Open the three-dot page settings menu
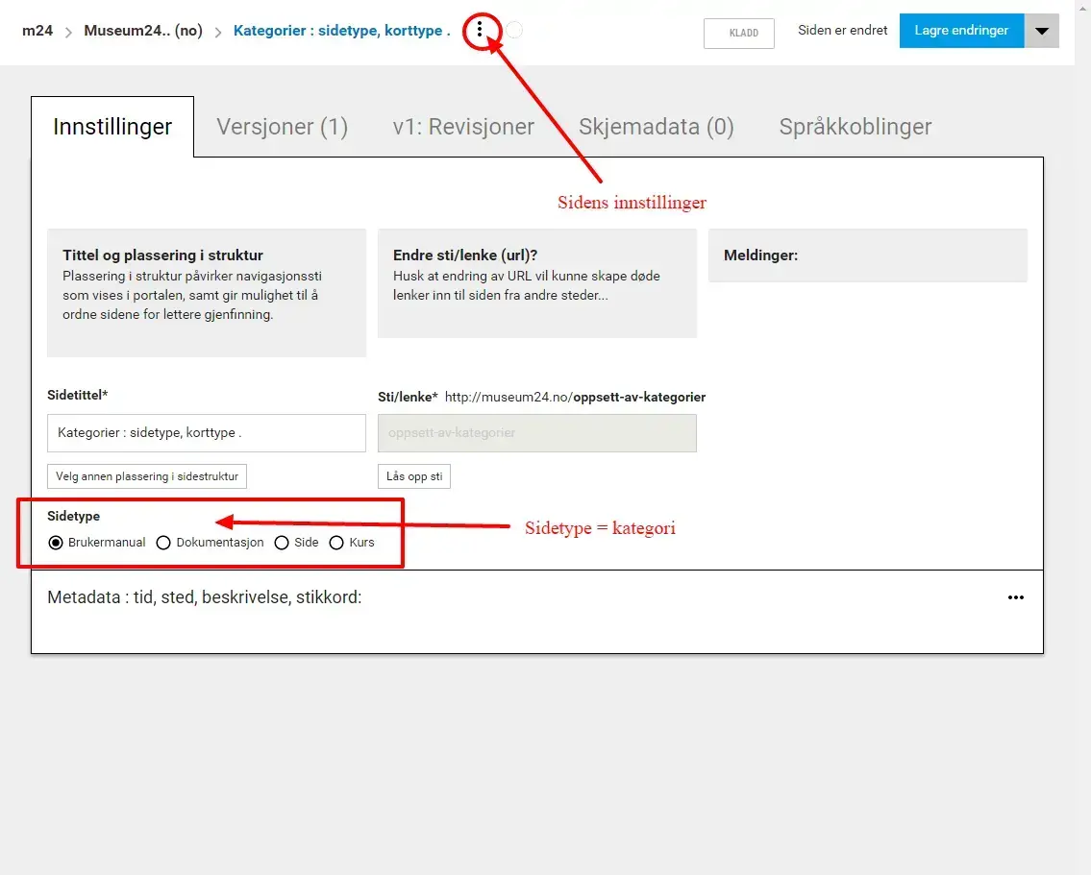1091x875 pixels. point(480,31)
